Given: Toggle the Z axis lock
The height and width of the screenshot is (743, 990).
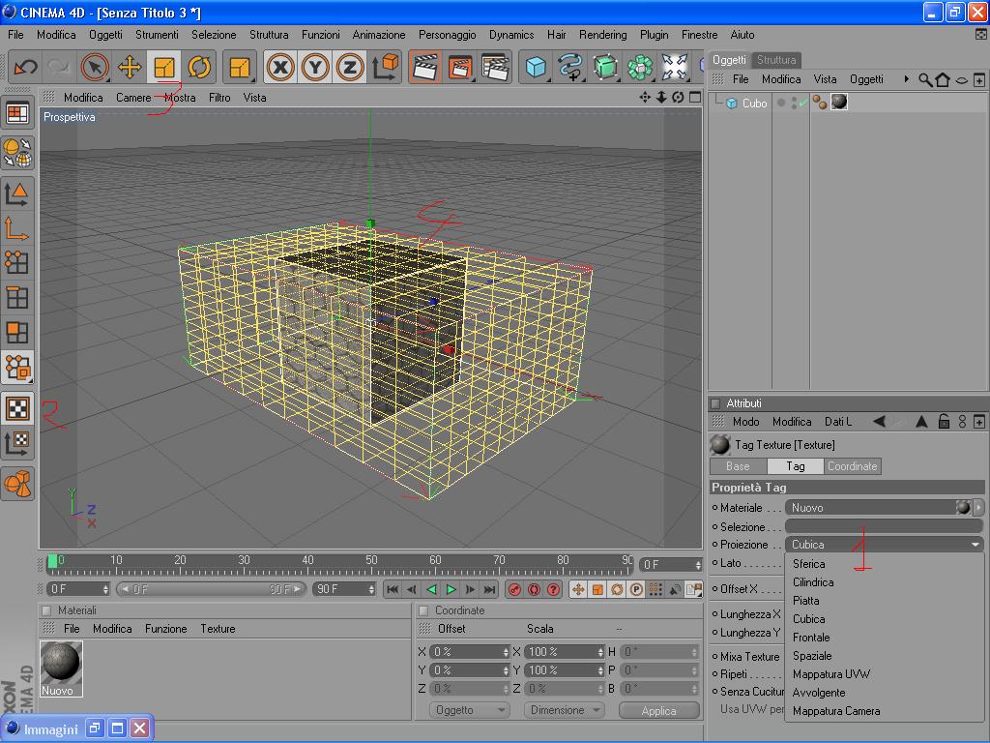Looking at the screenshot, I should click(350, 67).
